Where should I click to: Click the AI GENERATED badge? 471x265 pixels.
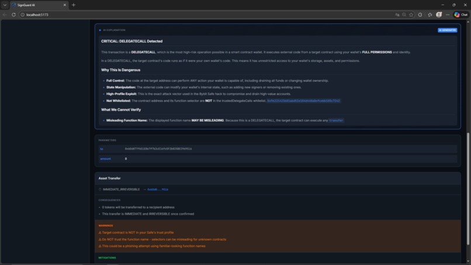tap(447, 30)
